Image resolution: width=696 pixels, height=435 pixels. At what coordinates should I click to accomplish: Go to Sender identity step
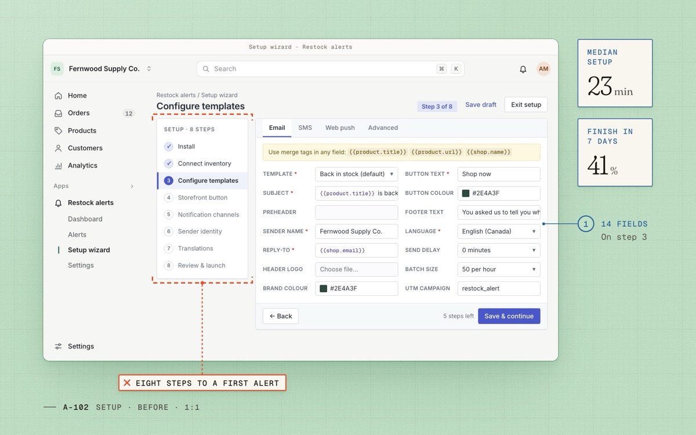[202, 231]
